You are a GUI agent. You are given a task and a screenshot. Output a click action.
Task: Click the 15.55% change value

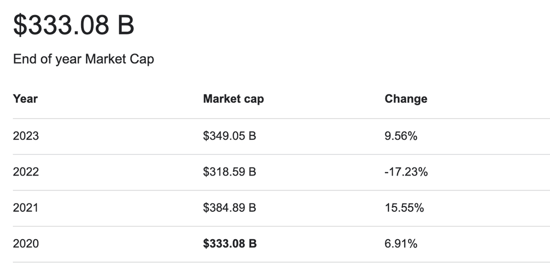[404, 208]
